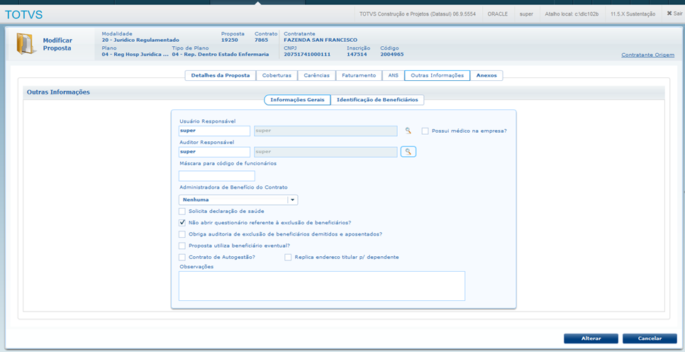
Task: Enable Contrato de Autogestão checkbox
Action: (182, 257)
